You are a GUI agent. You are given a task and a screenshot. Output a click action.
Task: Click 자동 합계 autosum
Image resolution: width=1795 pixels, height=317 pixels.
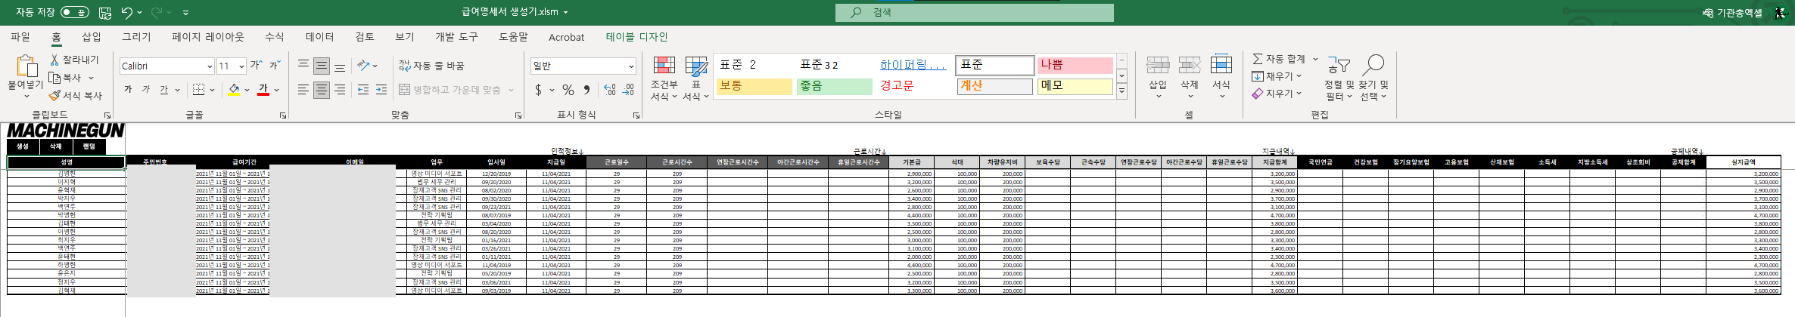(x=1279, y=59)
